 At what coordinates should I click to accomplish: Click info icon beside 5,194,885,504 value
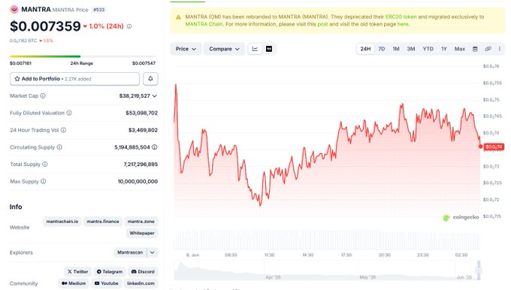[155, 147]
